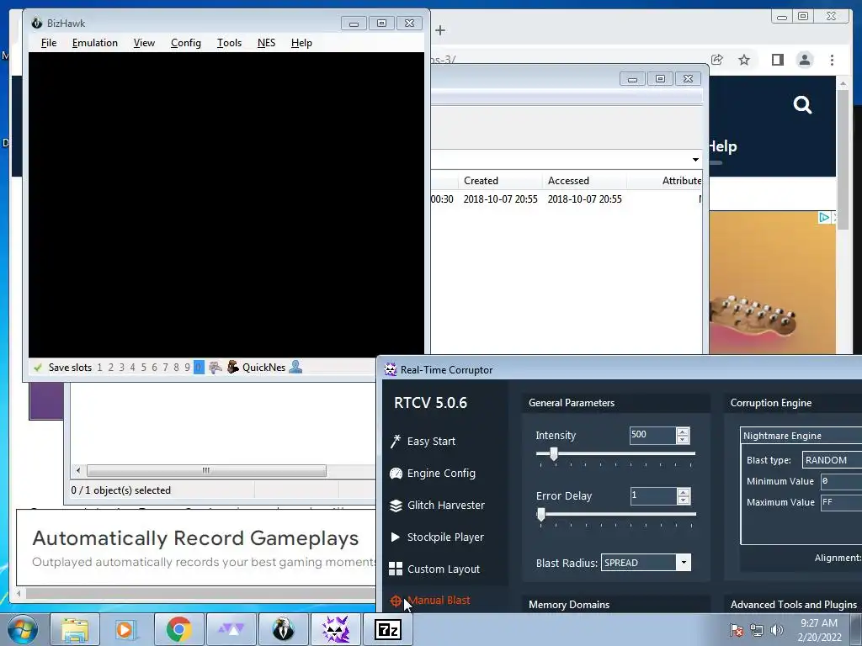Screen dimensions: 862x646
Task: Open the Blast Radius SPREAD dropdown
Action: [x=684, y=563]
